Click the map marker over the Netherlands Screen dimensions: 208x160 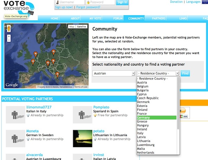point(35,54)
